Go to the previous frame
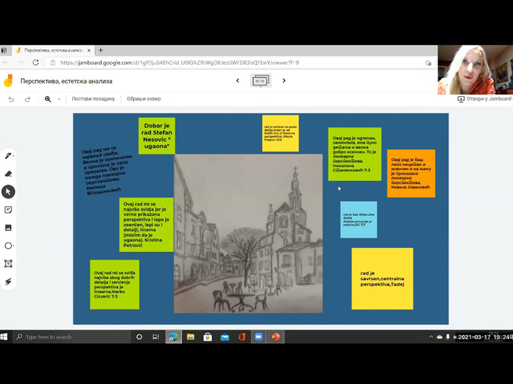The width and height of the screenshot is (513, 384). (238, 81)
